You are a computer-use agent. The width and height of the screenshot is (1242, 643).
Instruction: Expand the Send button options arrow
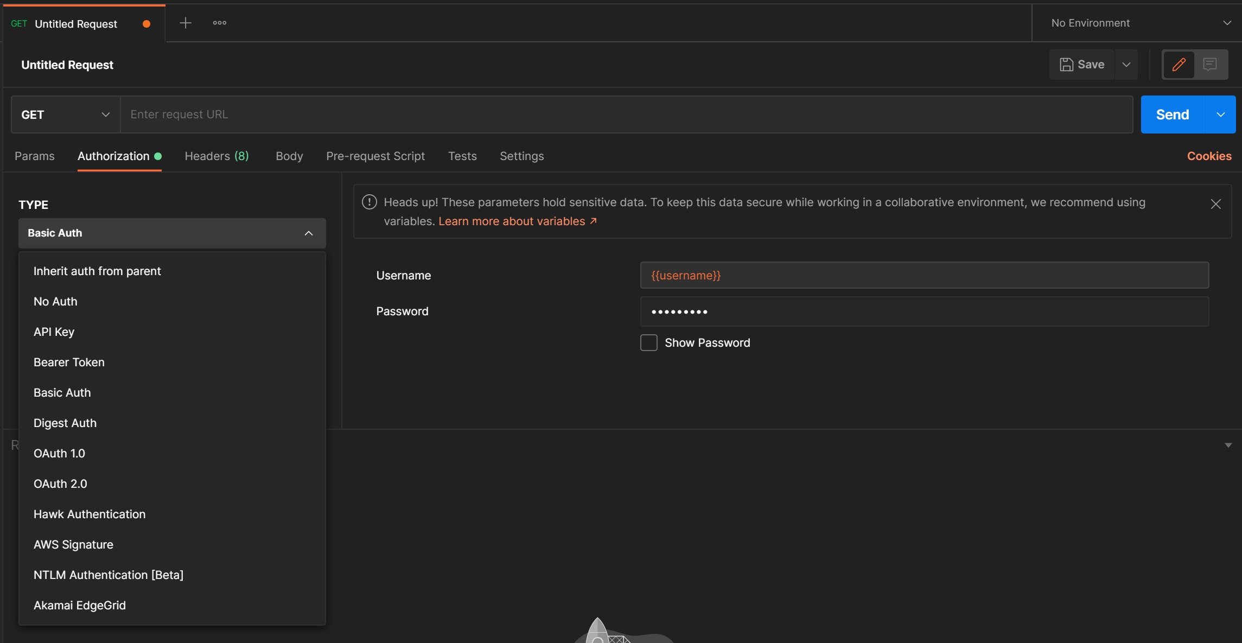1220,114
